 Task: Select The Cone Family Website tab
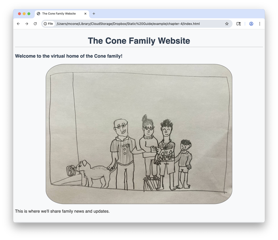point(62,14)
